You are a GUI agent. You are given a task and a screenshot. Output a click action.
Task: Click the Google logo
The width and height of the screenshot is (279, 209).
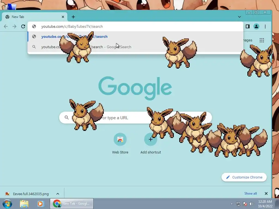click(135, 88)
